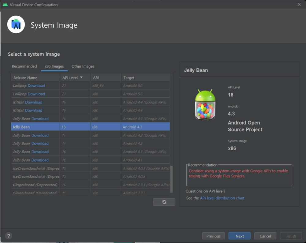Select IceCreamSandwich Android 4.0.3 plain row
This screenshot has height=243, width=306.
pos(90,177)
